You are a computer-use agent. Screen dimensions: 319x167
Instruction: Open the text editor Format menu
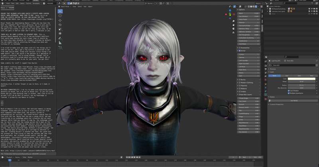click(x=28, y=4)
